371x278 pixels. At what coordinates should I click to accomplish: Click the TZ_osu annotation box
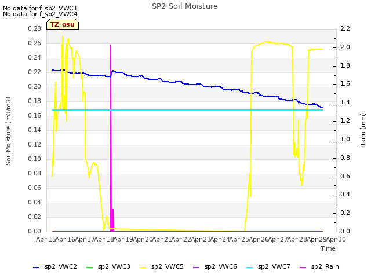pyautogui.click(x=63, y=24)
